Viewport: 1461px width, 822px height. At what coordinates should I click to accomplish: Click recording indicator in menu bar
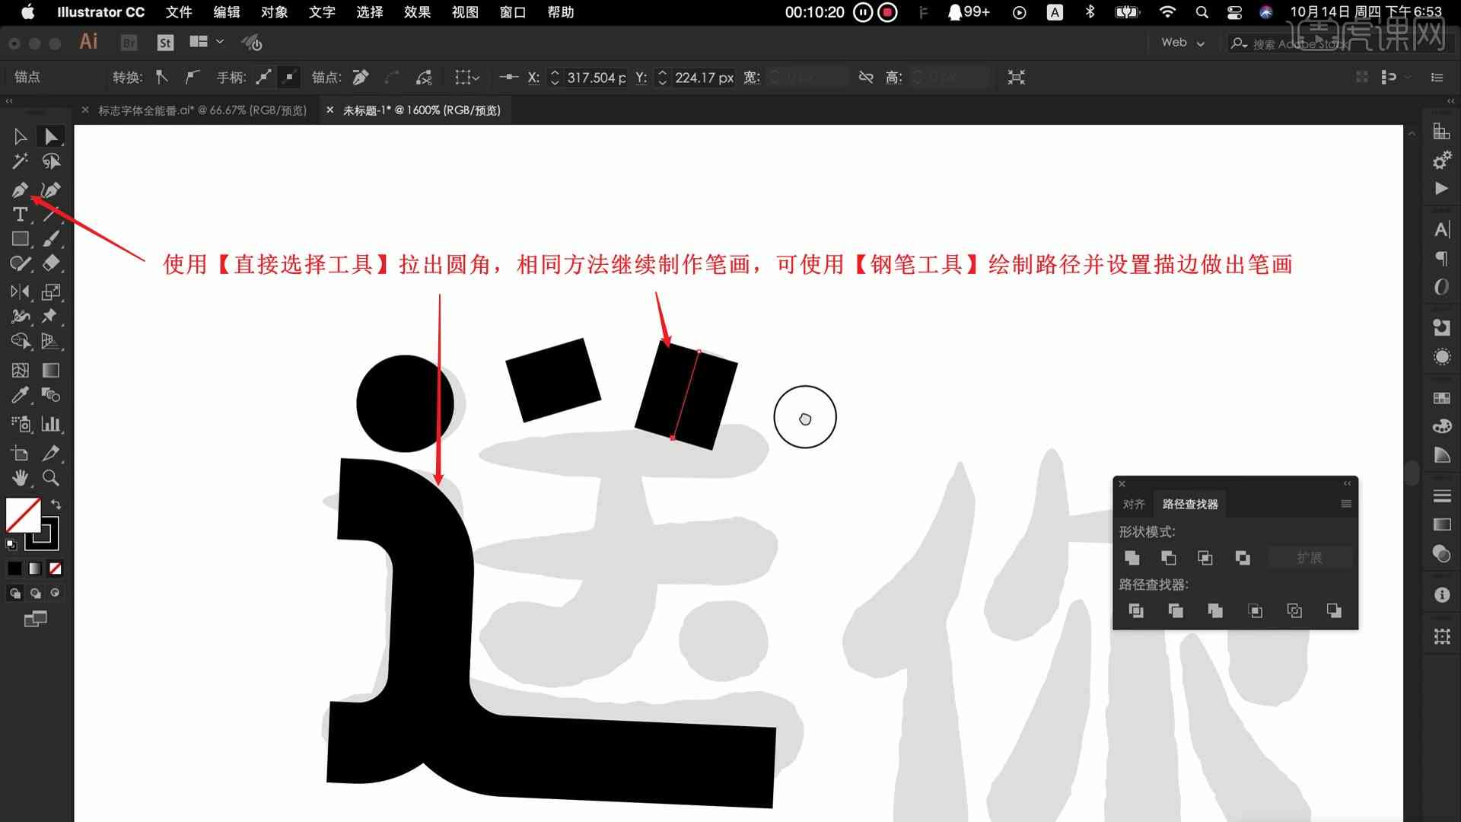click(x=889, y=11)
